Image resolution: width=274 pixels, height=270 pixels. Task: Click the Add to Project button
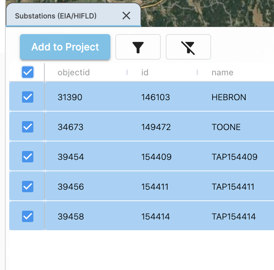tap(65, 47)
